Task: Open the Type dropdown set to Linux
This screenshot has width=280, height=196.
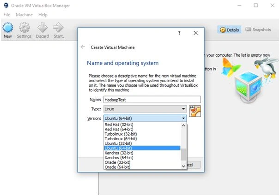Action: [145, 109]
